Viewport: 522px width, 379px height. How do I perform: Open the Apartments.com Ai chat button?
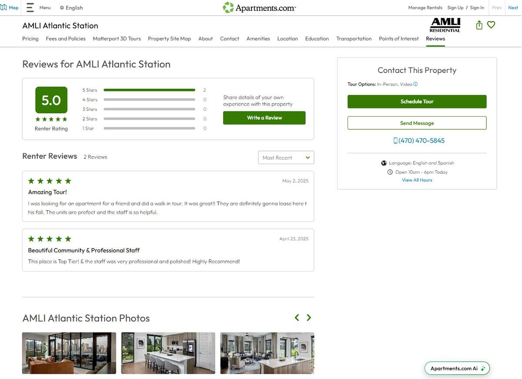tap(457, 369)
